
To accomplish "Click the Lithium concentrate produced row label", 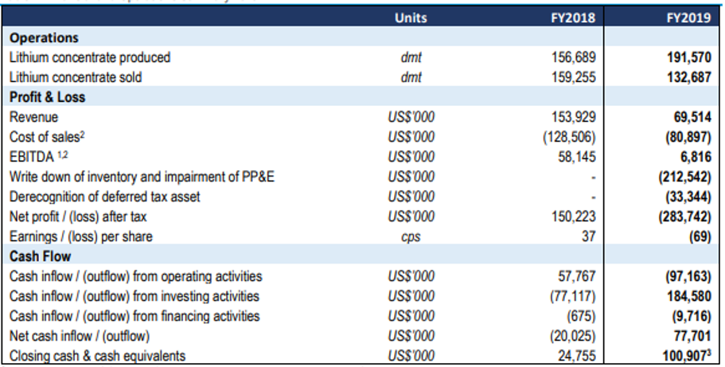I will [90, 57].
